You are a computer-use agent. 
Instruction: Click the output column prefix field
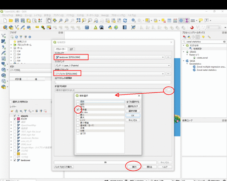point(113,82)
